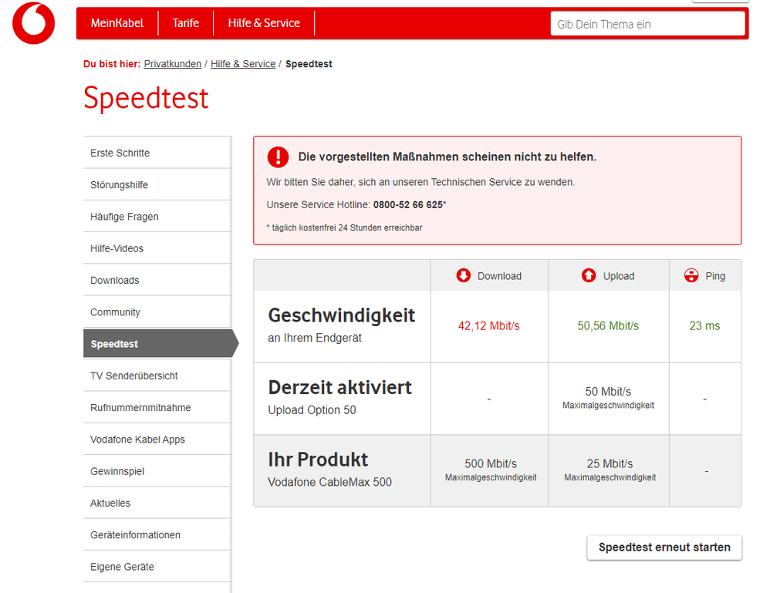Click the 42,12 Mbit/s download value

point(488,326)
